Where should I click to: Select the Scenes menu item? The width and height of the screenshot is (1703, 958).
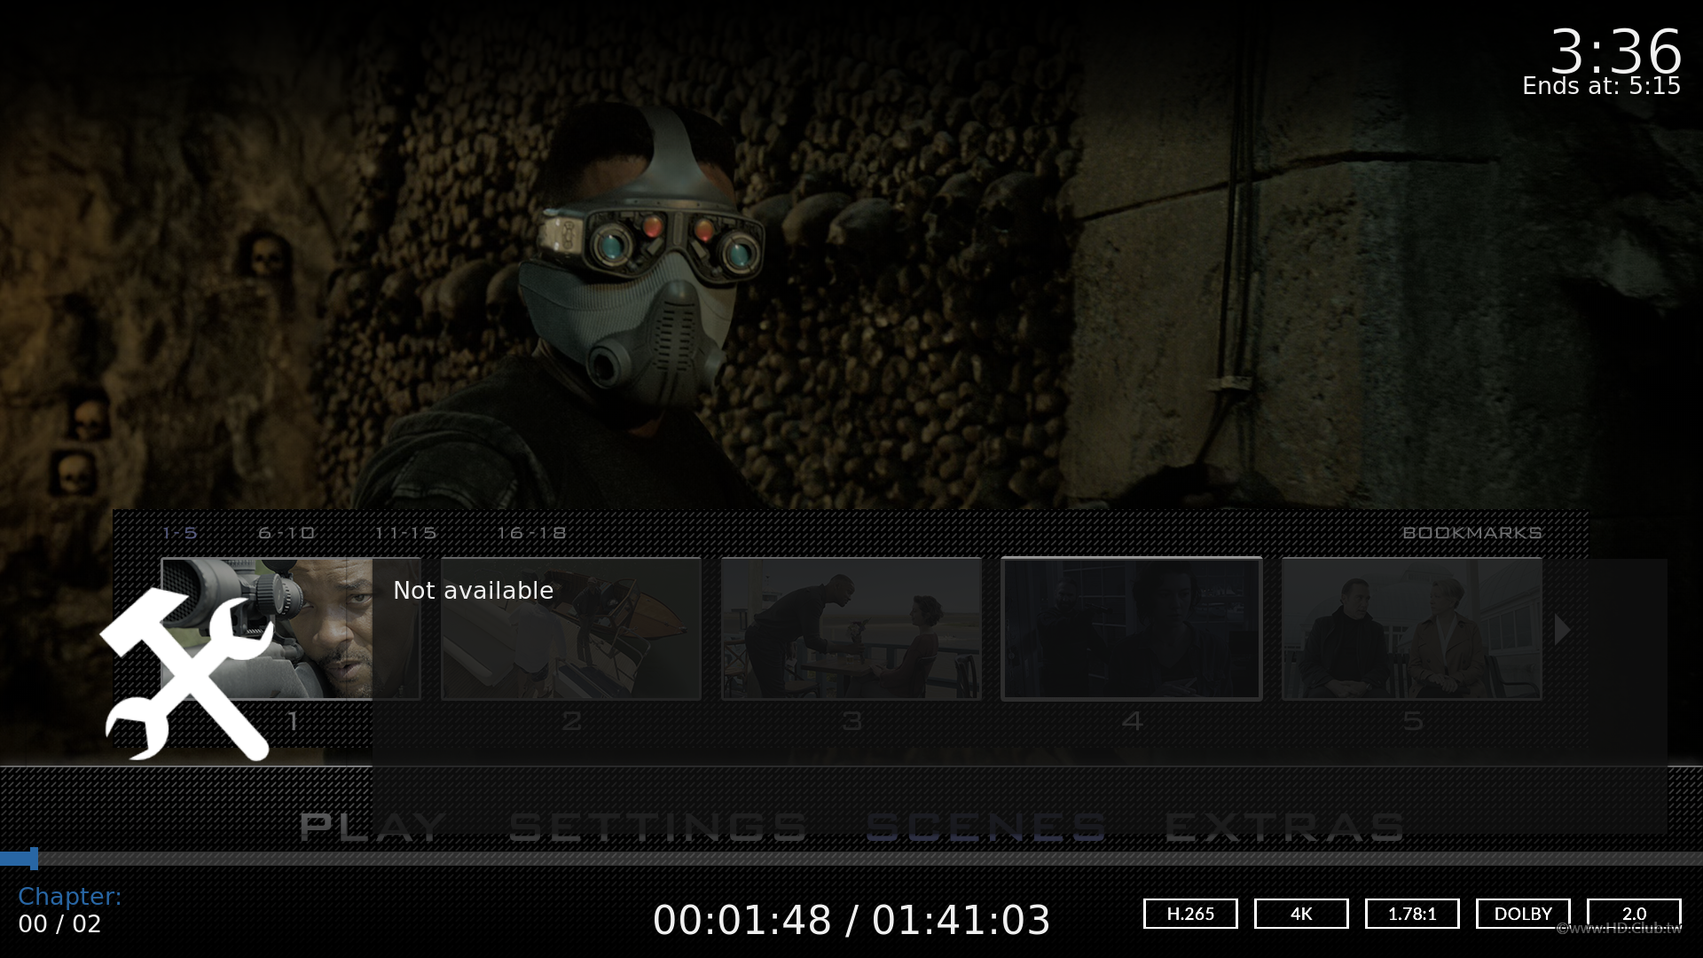tap(985, 827)
